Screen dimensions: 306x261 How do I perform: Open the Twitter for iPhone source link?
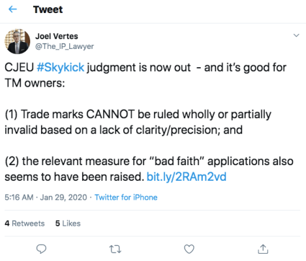coord(126,197)
